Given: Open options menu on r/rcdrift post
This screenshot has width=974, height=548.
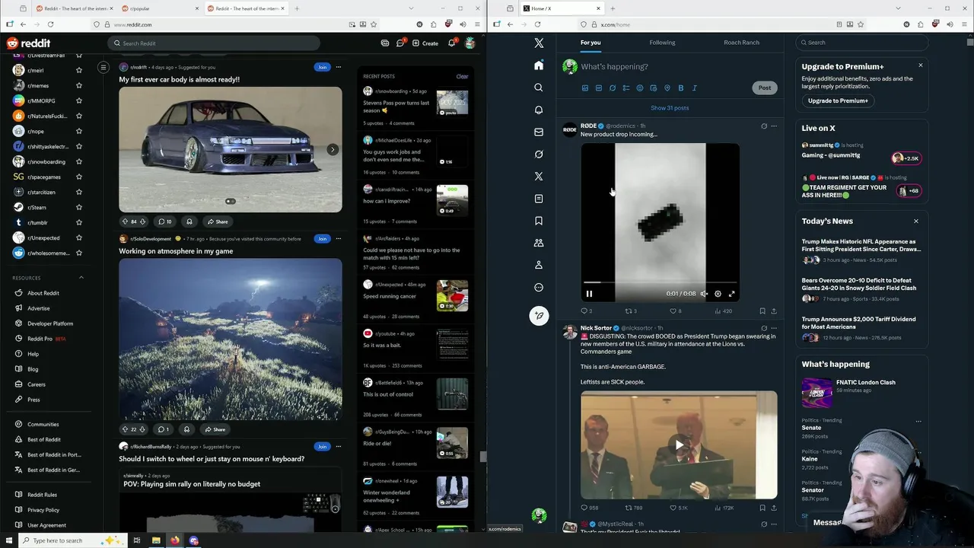Looking at the screenshot, I should [339, 67].
